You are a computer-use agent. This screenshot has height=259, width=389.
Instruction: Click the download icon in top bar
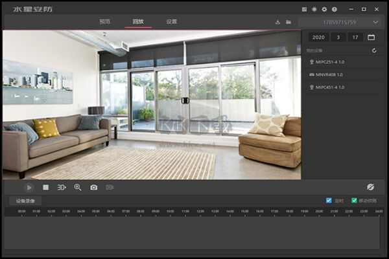coord(278,21)
